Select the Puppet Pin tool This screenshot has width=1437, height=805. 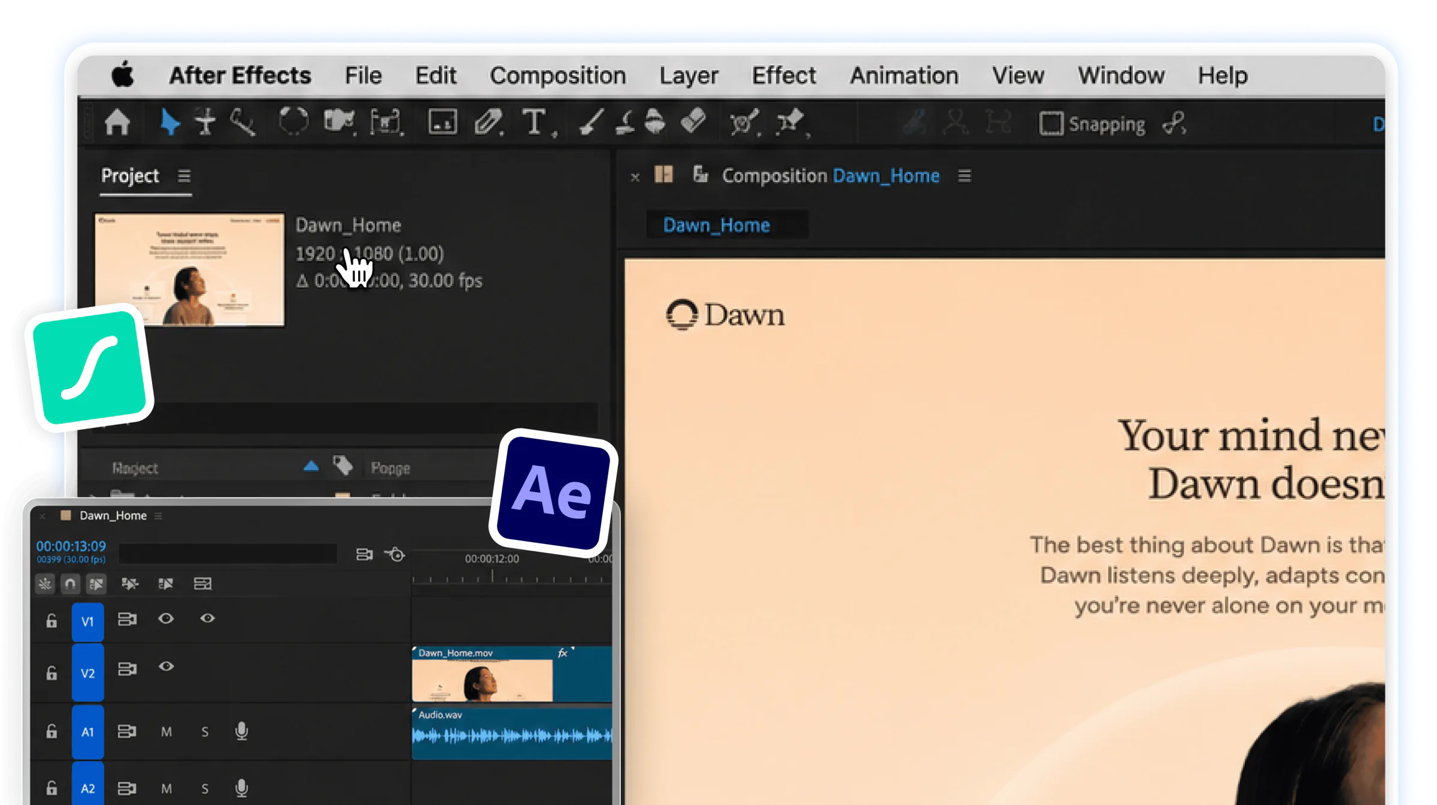[792, 123]
